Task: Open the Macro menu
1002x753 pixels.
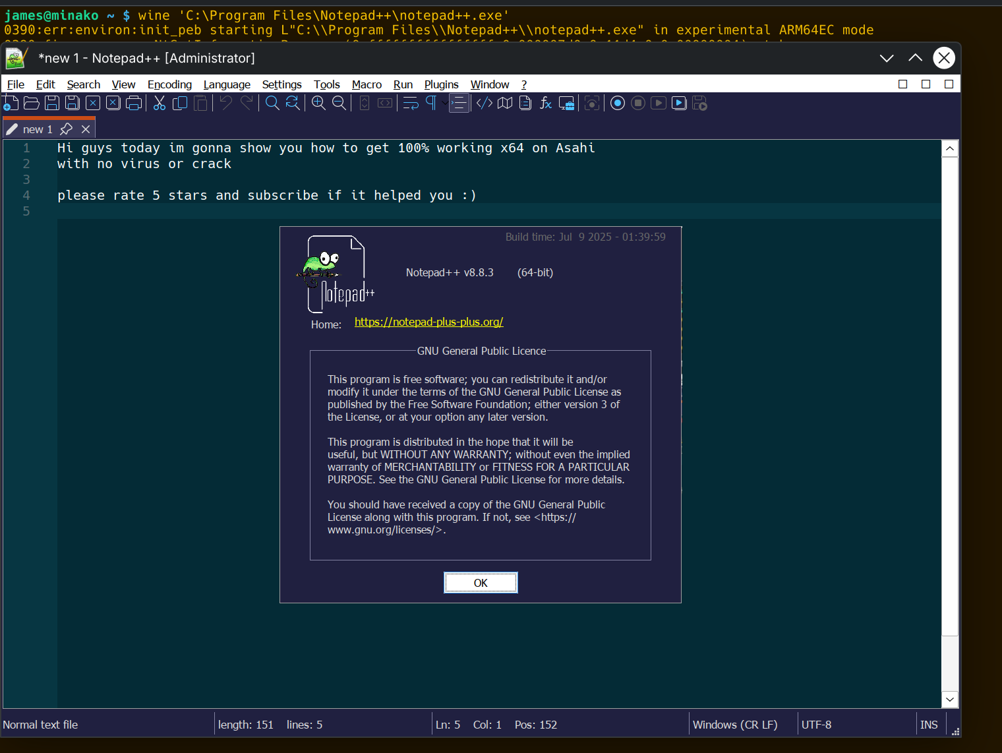Action: 367,84
